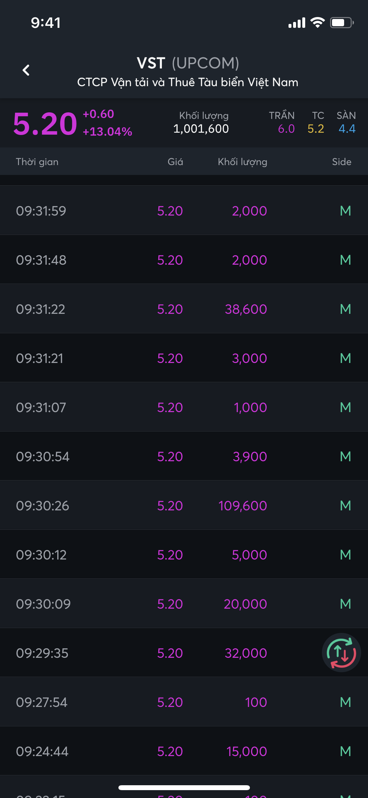
Task: Select the 109,600 volume trade row
Action: coord(184,505)
